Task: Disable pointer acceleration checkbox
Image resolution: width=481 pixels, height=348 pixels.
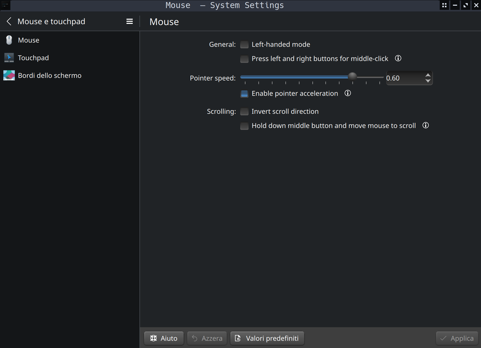Action: [244, 93]
